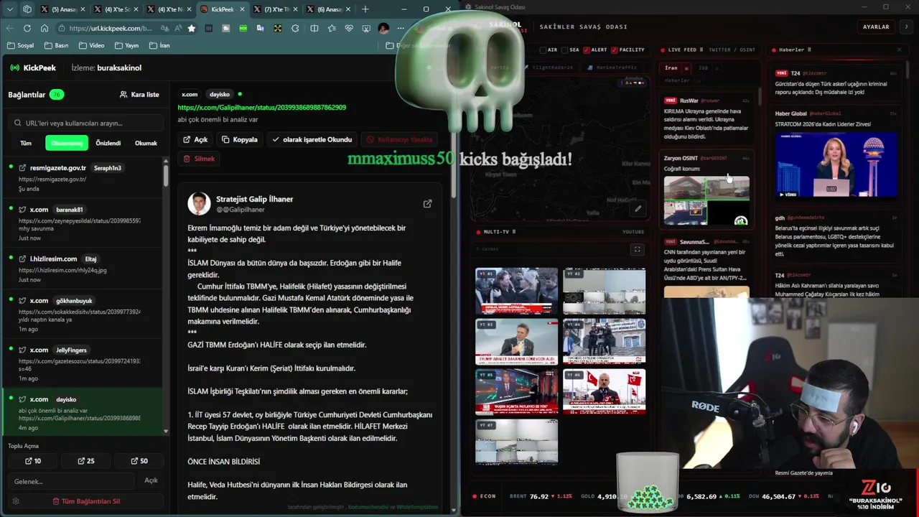The image size is (919, 517).
Task: Mark link as read with Okundu button
Action: coord(312,139)
